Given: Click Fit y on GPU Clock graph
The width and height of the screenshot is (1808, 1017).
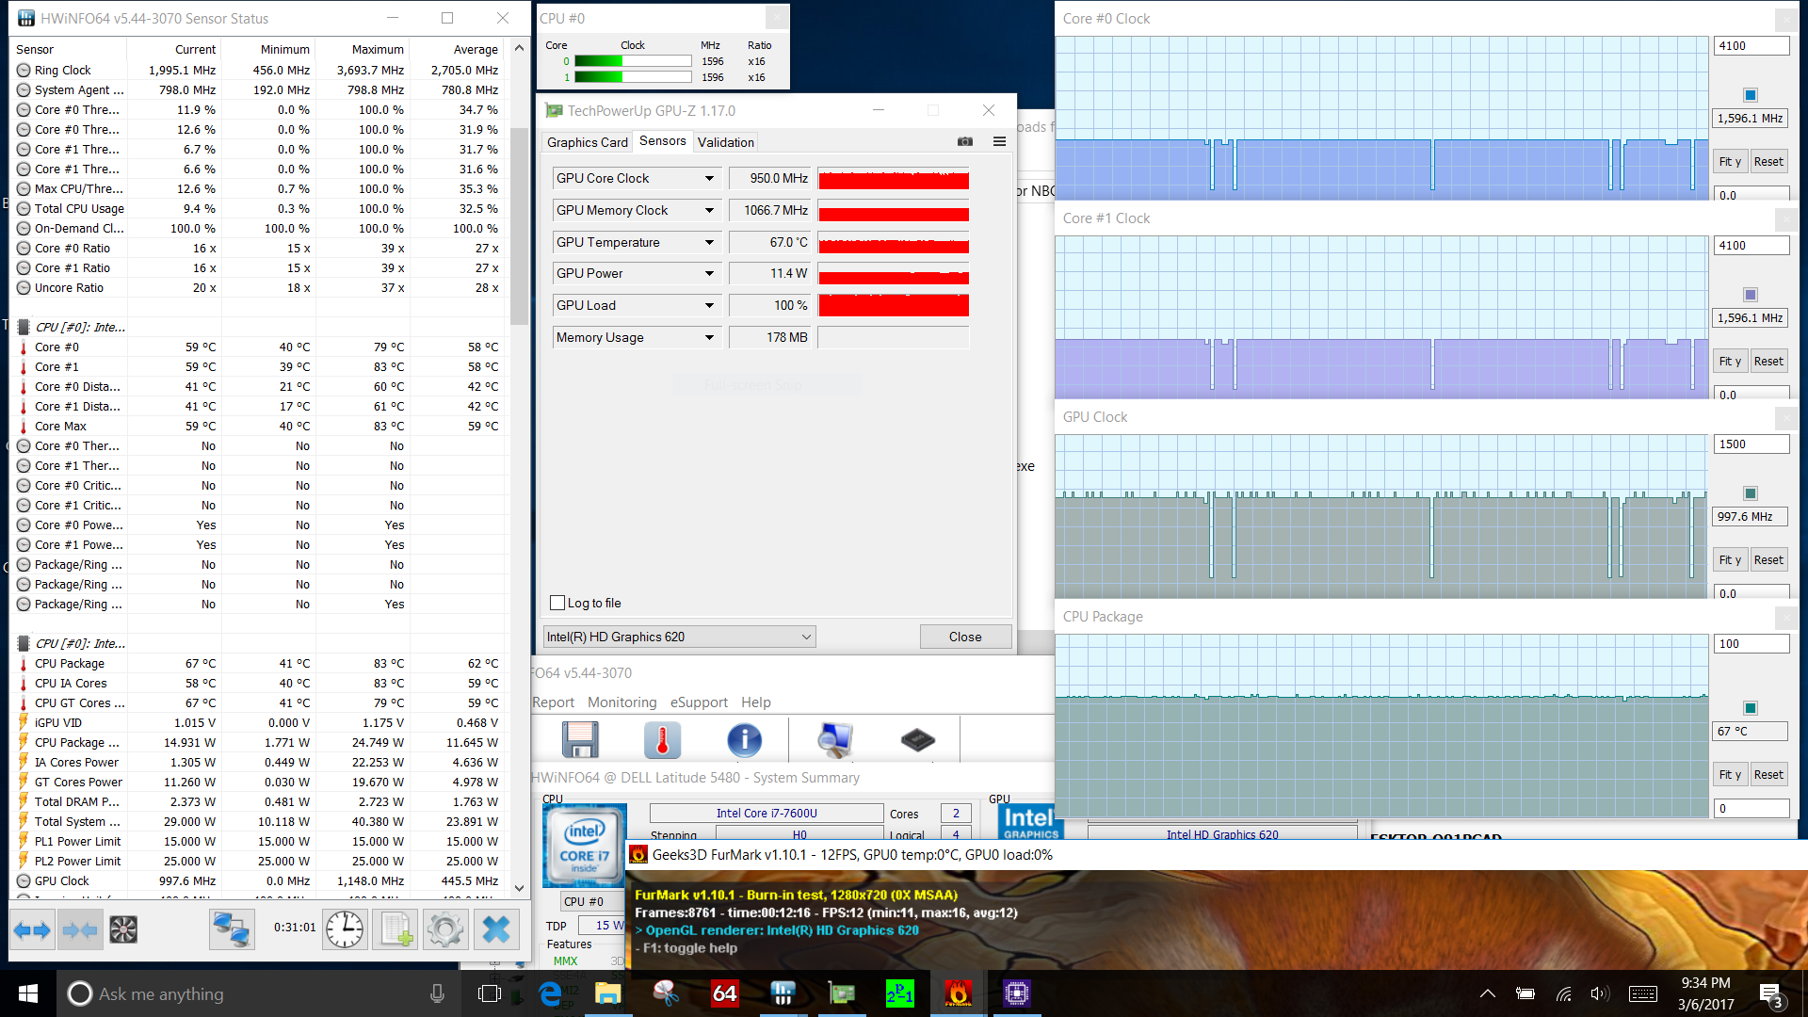Looking at the screenshot, I should click(1730, 560).
